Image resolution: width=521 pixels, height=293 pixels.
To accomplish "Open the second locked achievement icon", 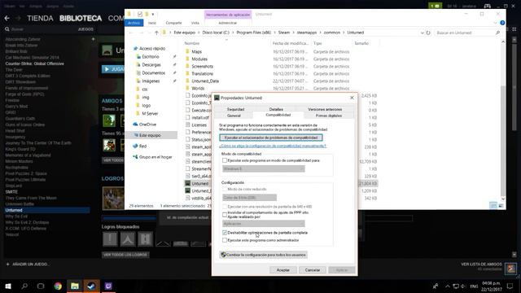I will (128, 238).
